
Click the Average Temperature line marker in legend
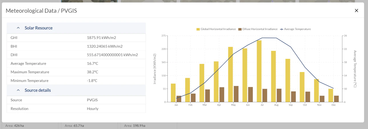click(x=281, y=29)
